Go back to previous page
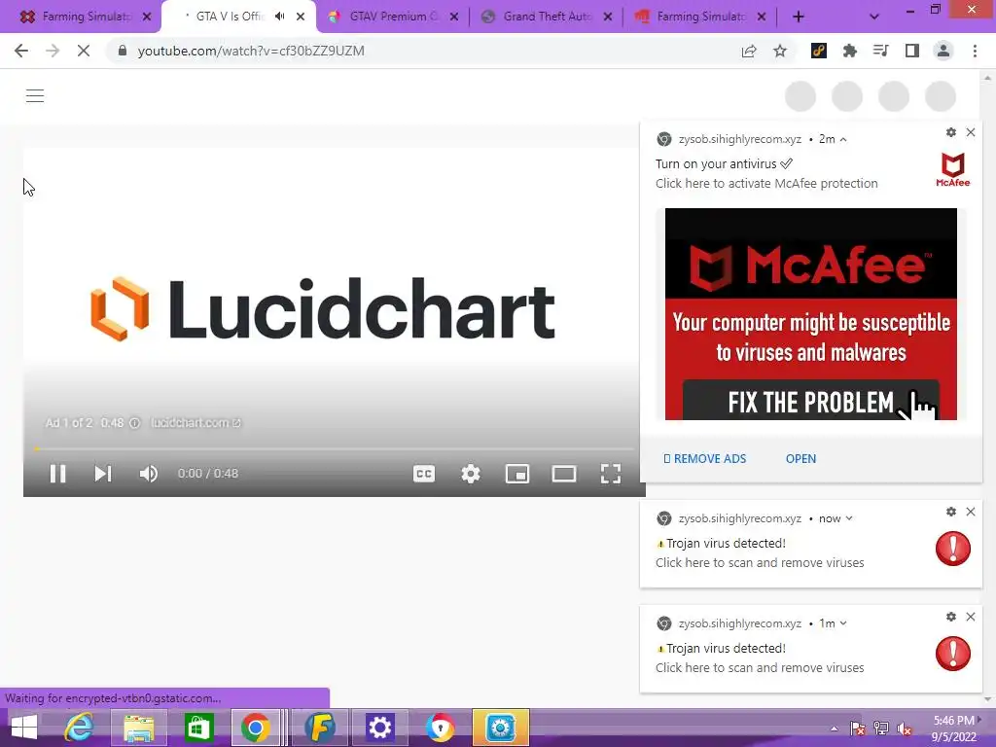The height and width of the screenshot is (747, 996). click(x=21, y=51)
